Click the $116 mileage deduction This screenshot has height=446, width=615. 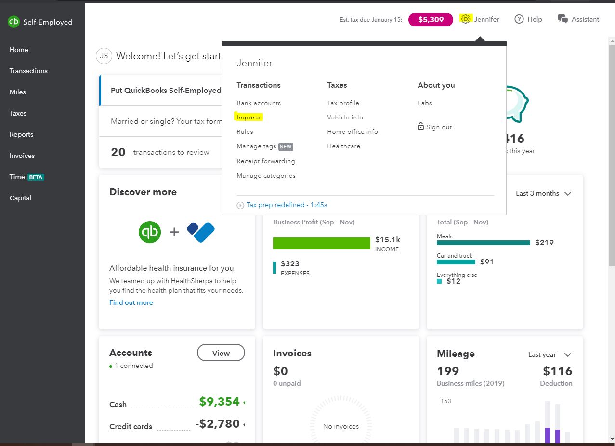(558, 371)
